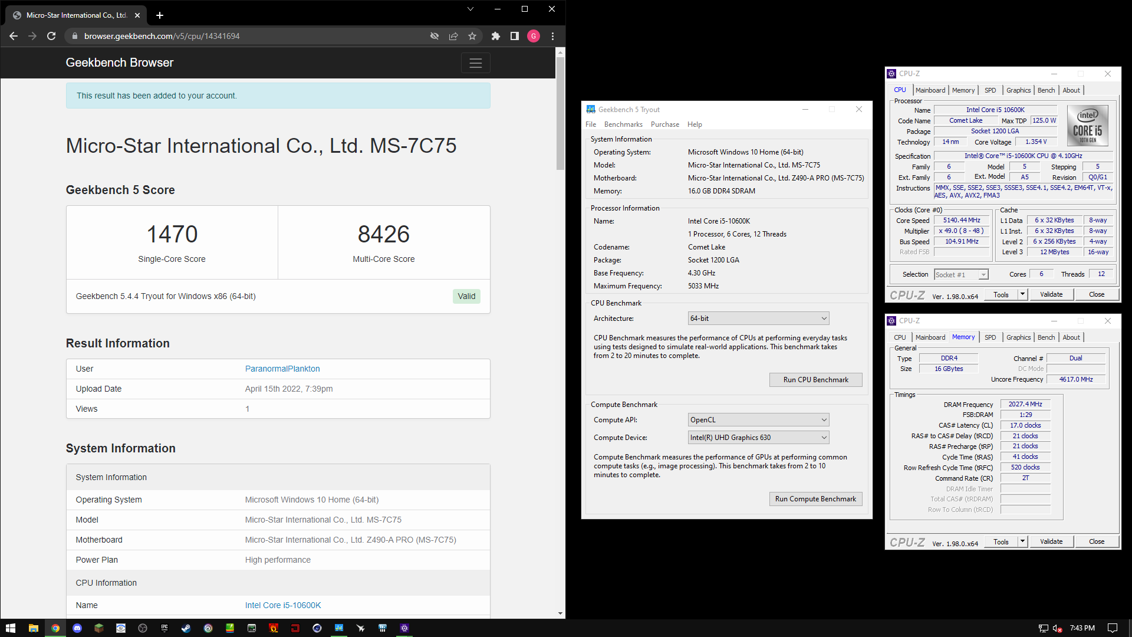Expand Tools arrow in CPU-Z Memory window
This screenshot has height=637, width=1132.
coord(1023,541)
